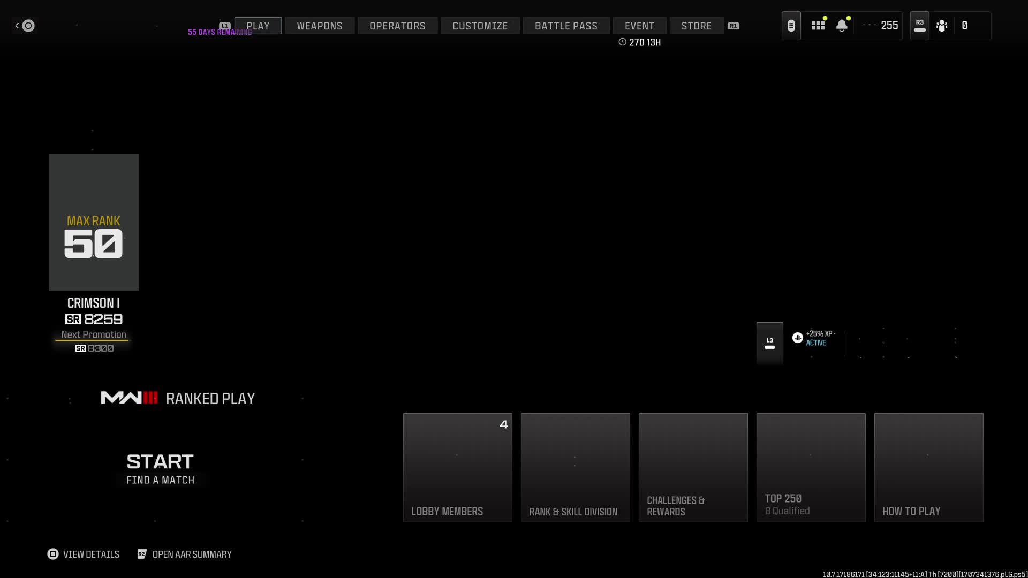
Task: Open the headset voice channel icon
Action: tap(791, 26)
